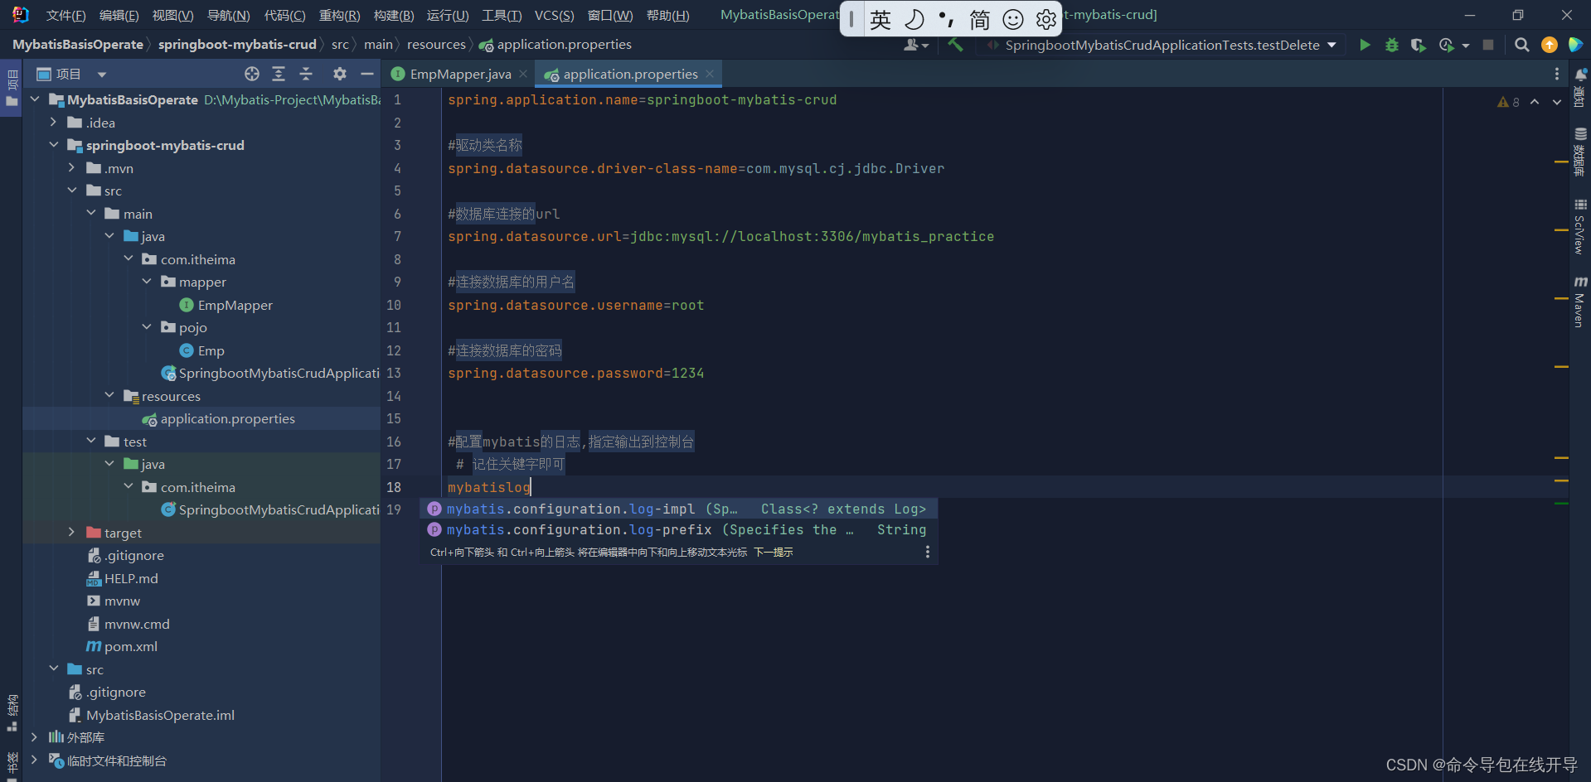Click the 8 warnings inspection widget
This screenshot has height=782, width=1591.
click(1508, 101)
